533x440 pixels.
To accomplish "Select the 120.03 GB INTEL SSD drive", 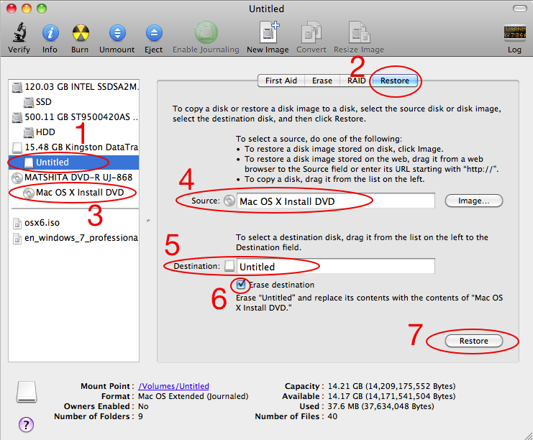I will click(74, 87).
